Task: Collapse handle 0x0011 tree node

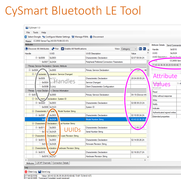Action: click(x=36, y=128)
